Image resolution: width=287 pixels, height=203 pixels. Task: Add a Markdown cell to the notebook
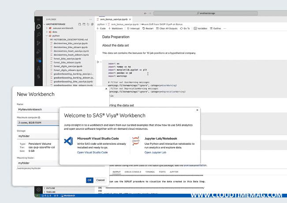[116, 28]
